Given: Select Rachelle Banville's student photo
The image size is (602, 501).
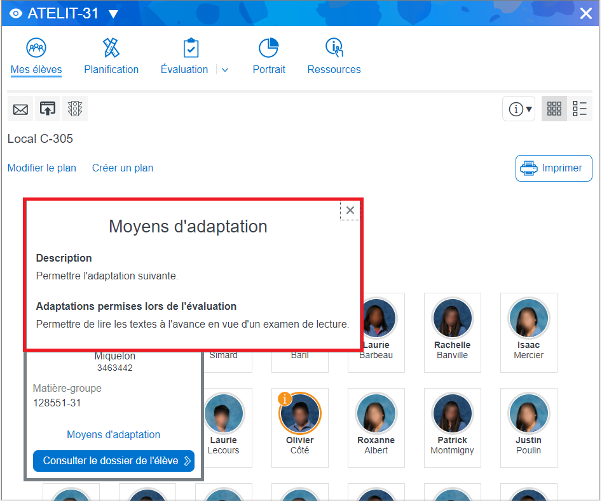Looking at the screenshot, I should point(452,318).
